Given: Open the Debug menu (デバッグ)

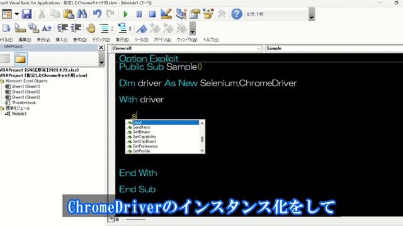Looking at the screenshot, I should click(x=101, y=40).
